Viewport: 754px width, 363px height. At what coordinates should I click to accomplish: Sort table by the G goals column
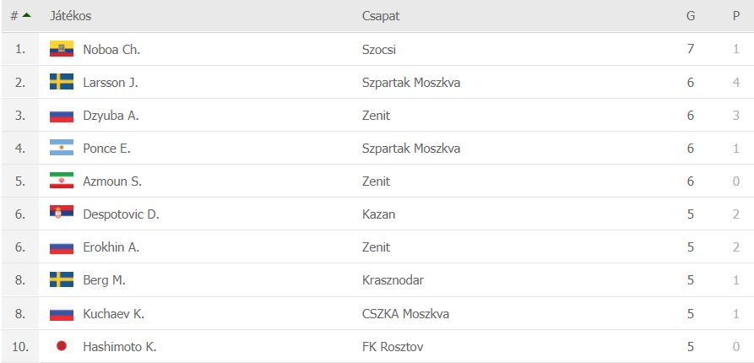[691, 16]
